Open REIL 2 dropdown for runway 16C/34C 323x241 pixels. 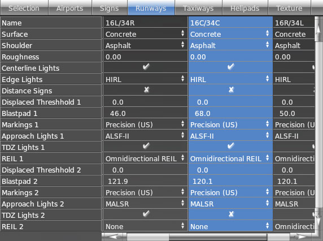[x=230, y=226]
